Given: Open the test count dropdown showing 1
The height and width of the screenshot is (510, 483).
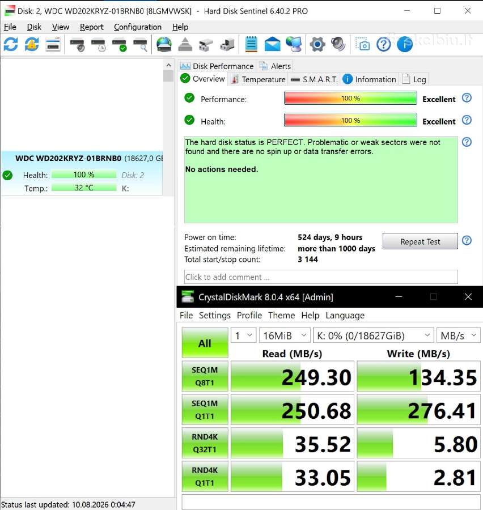Looking at the screenshot, I should point(243,335).
